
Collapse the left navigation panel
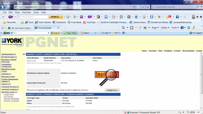[x=24, y=54]
